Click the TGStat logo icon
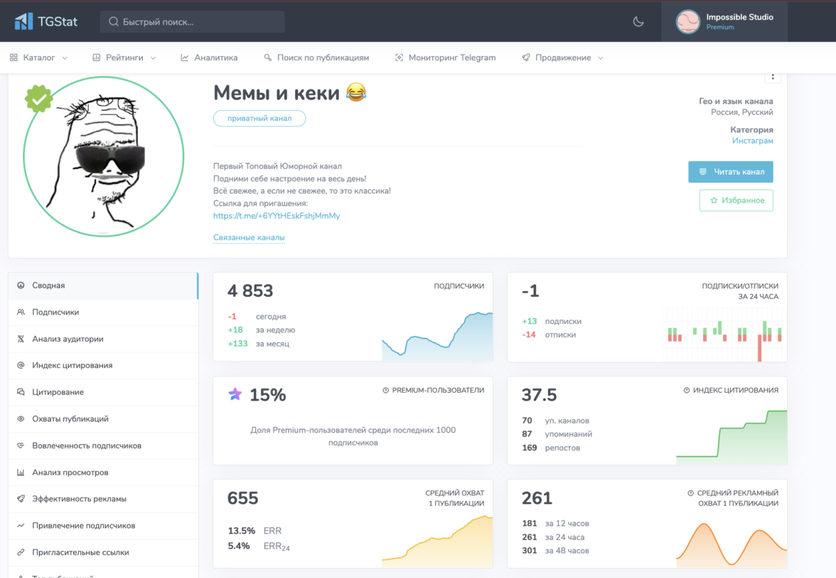Screen dimensions: 836x578 point(24,21)
